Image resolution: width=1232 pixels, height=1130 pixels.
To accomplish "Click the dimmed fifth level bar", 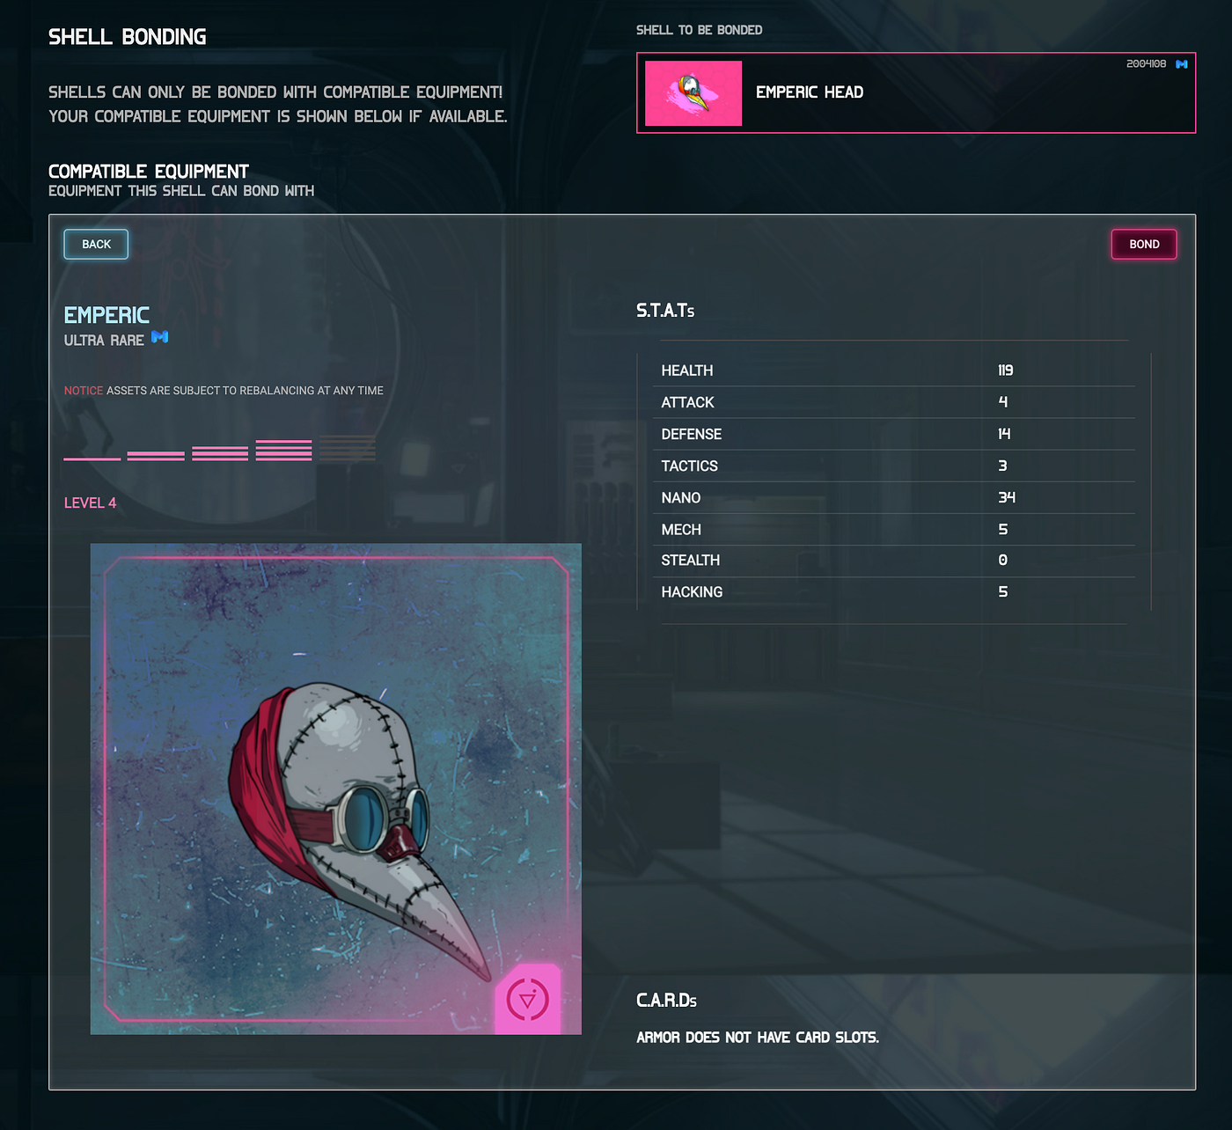I will pos(348,448).
